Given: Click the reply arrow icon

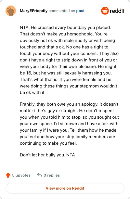Looking at the screenshot, I should pyautogui.click(x=39, y=175).
